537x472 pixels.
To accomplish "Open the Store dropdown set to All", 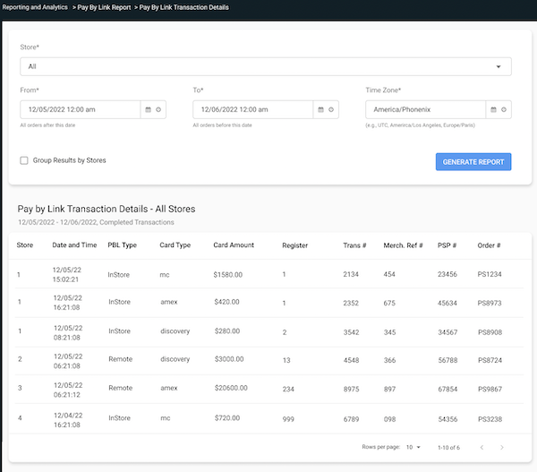I will [266, 66].
